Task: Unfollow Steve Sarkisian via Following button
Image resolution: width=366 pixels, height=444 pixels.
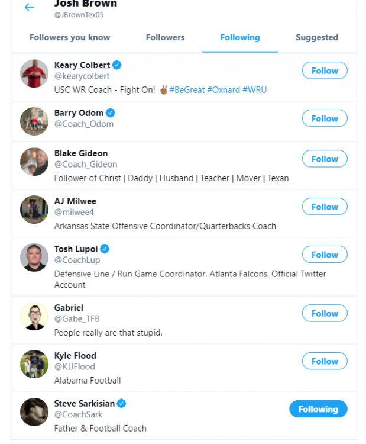Action: (x=318, y=409)
